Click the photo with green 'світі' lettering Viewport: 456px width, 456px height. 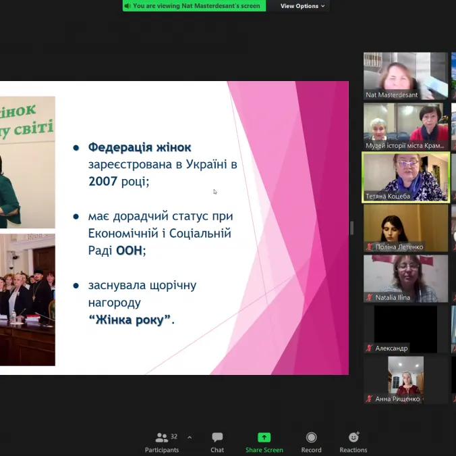tap(28, 162)
